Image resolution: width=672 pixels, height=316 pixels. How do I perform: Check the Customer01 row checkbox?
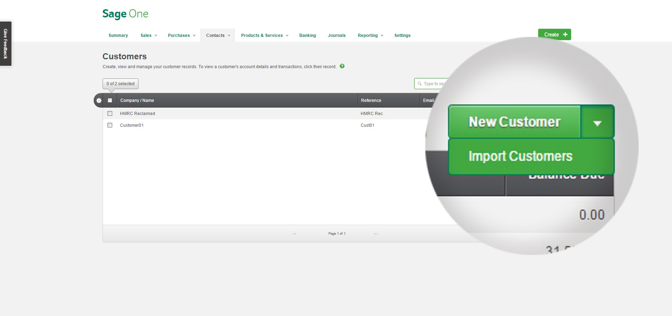coord(110,125)
